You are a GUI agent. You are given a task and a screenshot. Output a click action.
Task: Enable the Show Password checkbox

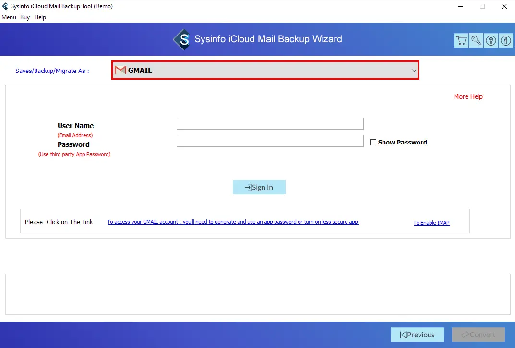coord(373,142)
